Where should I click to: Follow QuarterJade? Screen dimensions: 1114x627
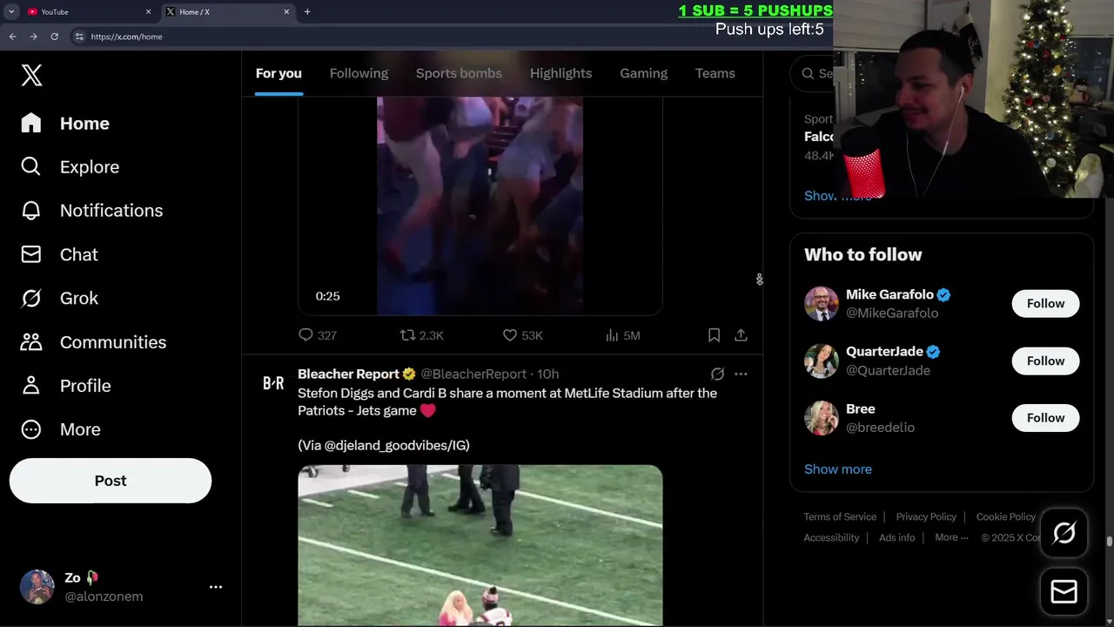[x=1045, y=361]
